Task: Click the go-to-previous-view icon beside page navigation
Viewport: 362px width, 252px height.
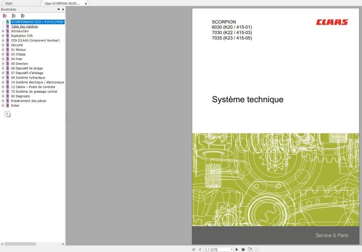Action: pos(250,249)
